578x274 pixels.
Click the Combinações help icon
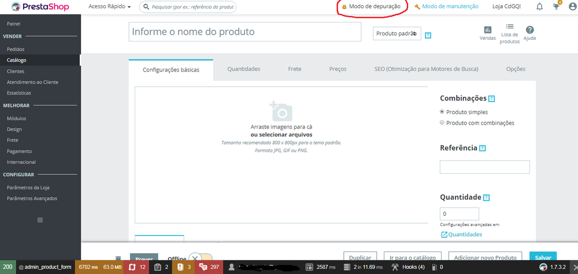point(491,99)
